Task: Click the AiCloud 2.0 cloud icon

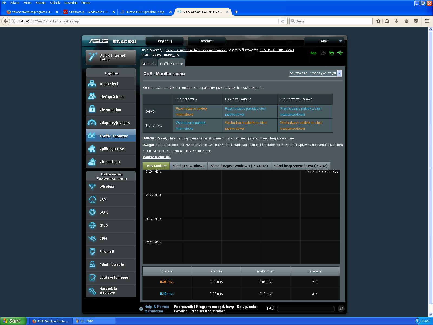Action: tap(92, 162)
